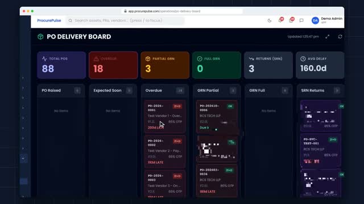Click the count badge in Overdue column
The image size is (364, 204).
[x=180, y=91]
